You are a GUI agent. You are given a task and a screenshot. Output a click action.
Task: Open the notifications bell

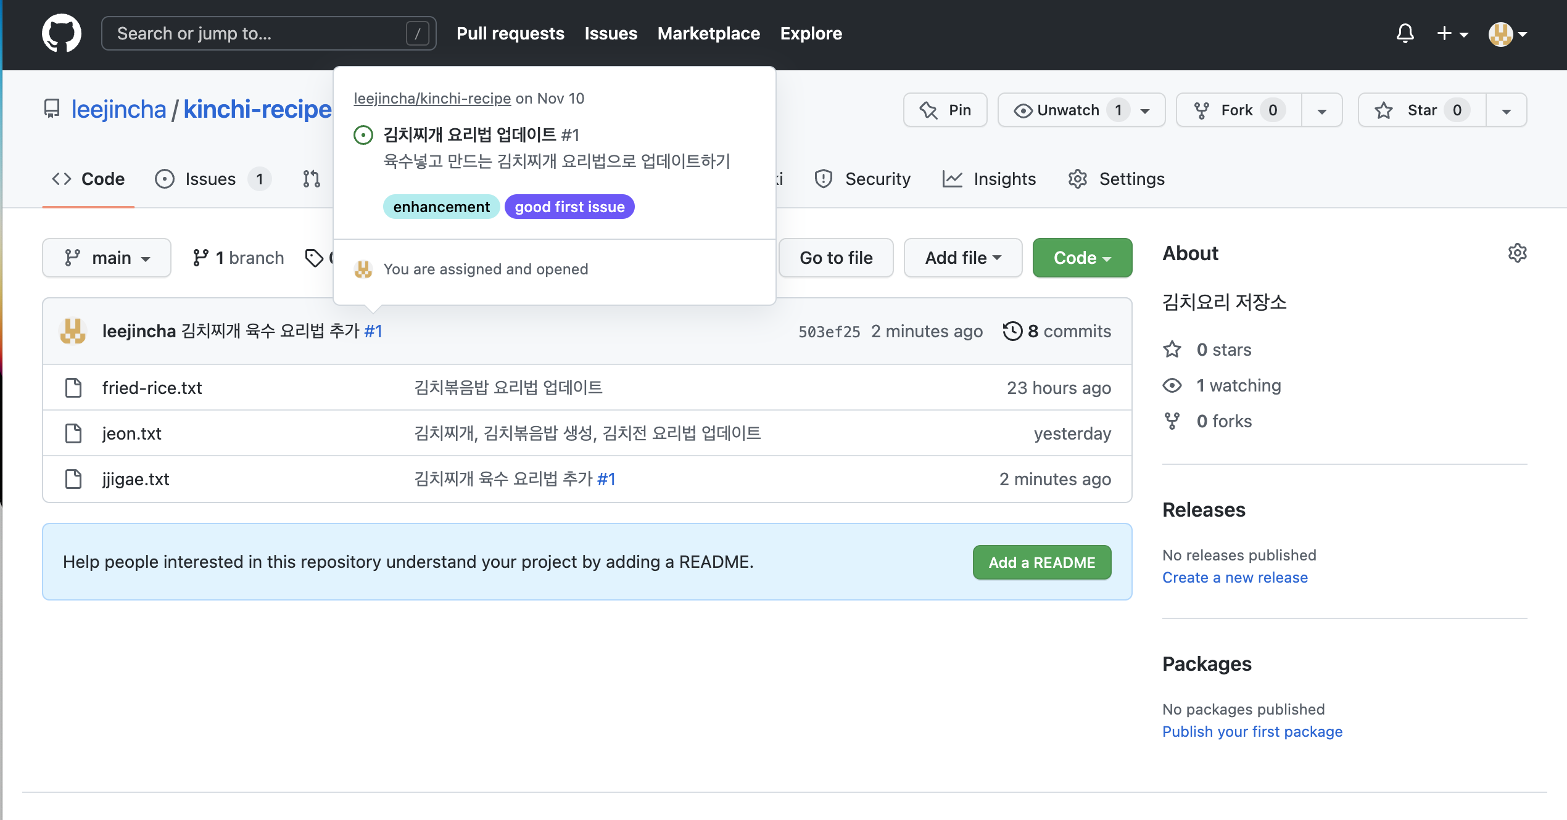tap(1405, 33)
